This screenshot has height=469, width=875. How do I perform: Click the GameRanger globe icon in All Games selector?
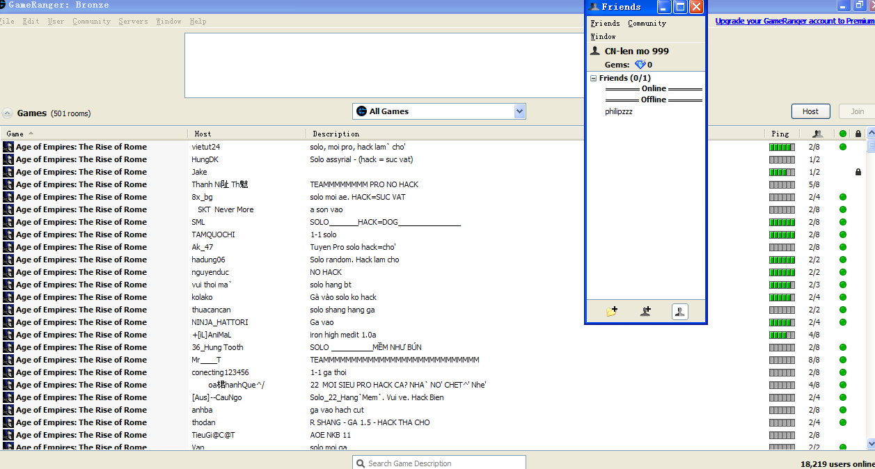(363, 111)
